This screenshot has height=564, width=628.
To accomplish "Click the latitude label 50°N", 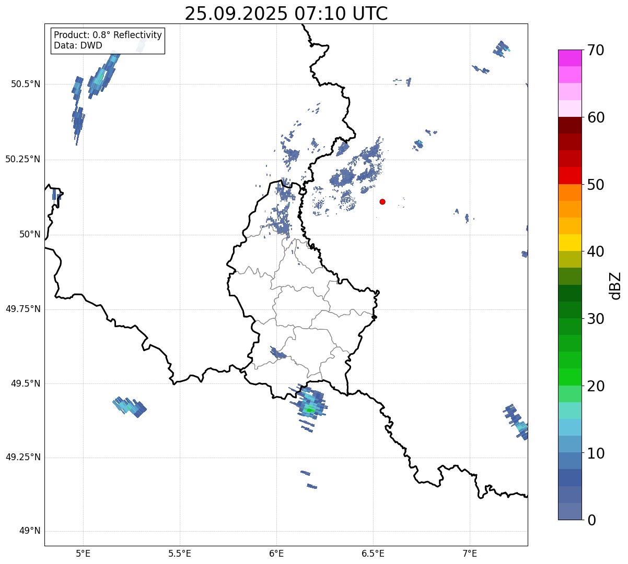I will pos(30,234).
